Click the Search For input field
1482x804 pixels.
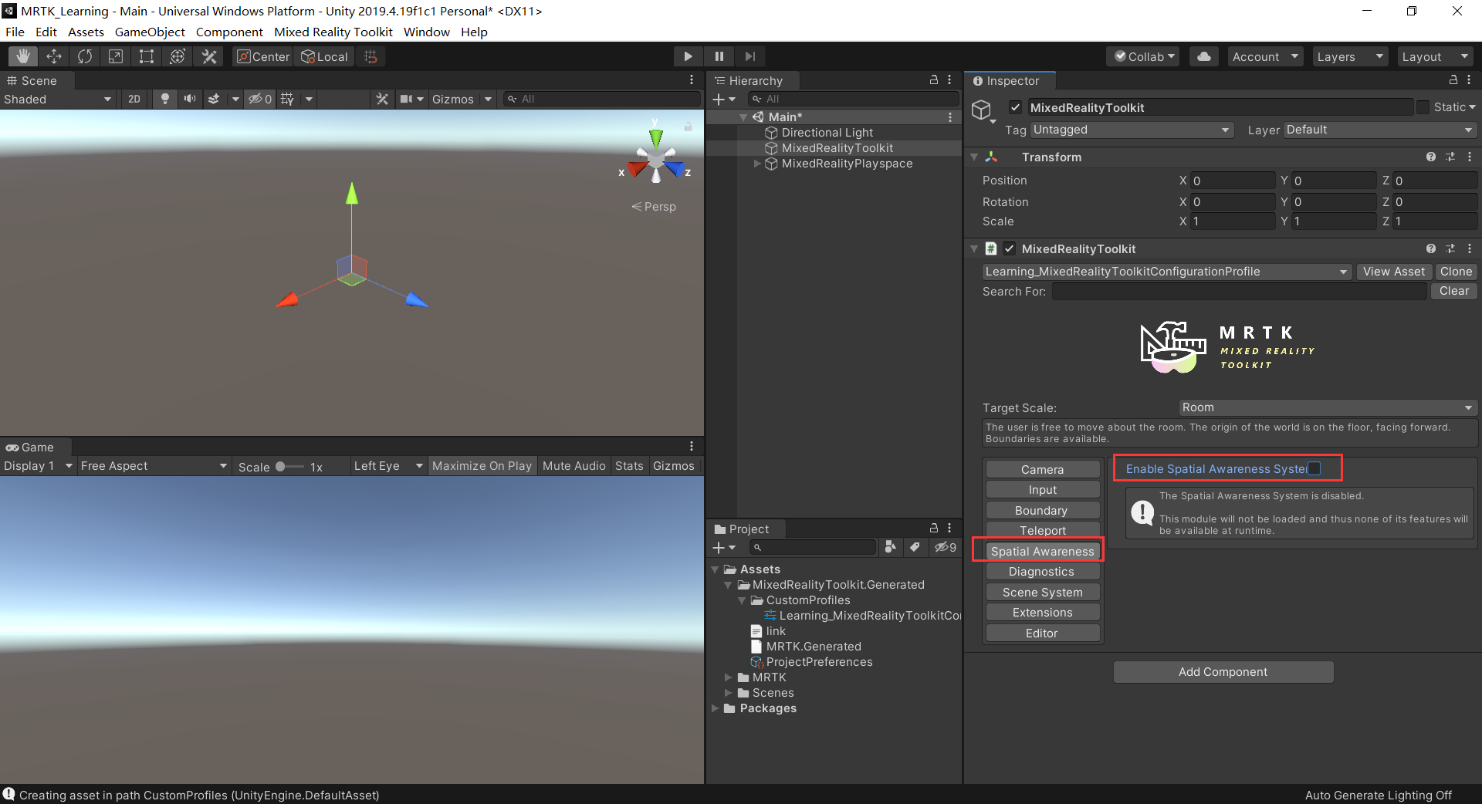point(1239,292)
